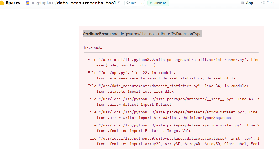Viewport: 279px width, 149px height.
Task: Click the .arrow_dataset import Dataset line
Action: (x=134, y=105)
